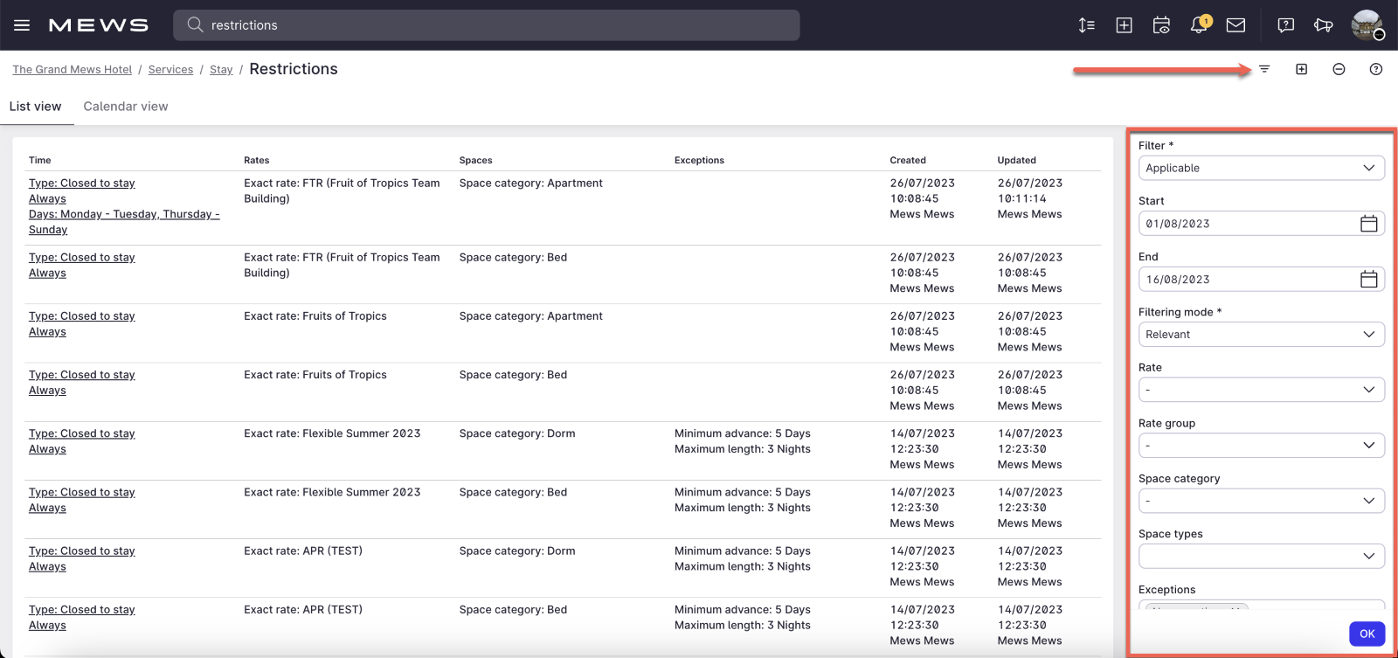Go to the Services breadcrumb
Image resolution: width=1398 pixels, height=658 pixels.
(x=170, y=70)
